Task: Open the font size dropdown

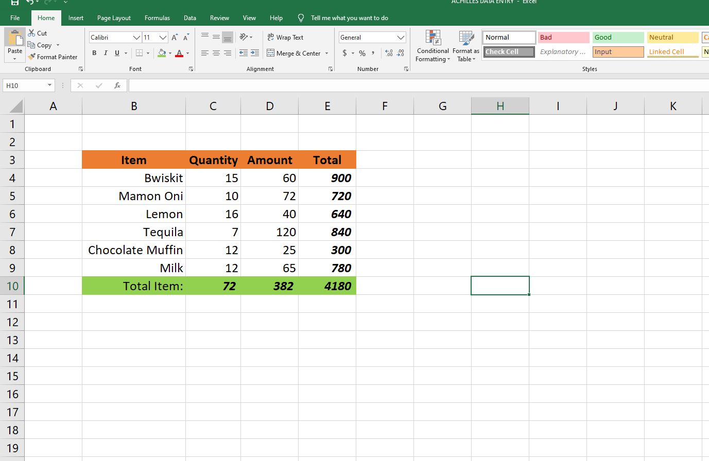Action: 163,38
